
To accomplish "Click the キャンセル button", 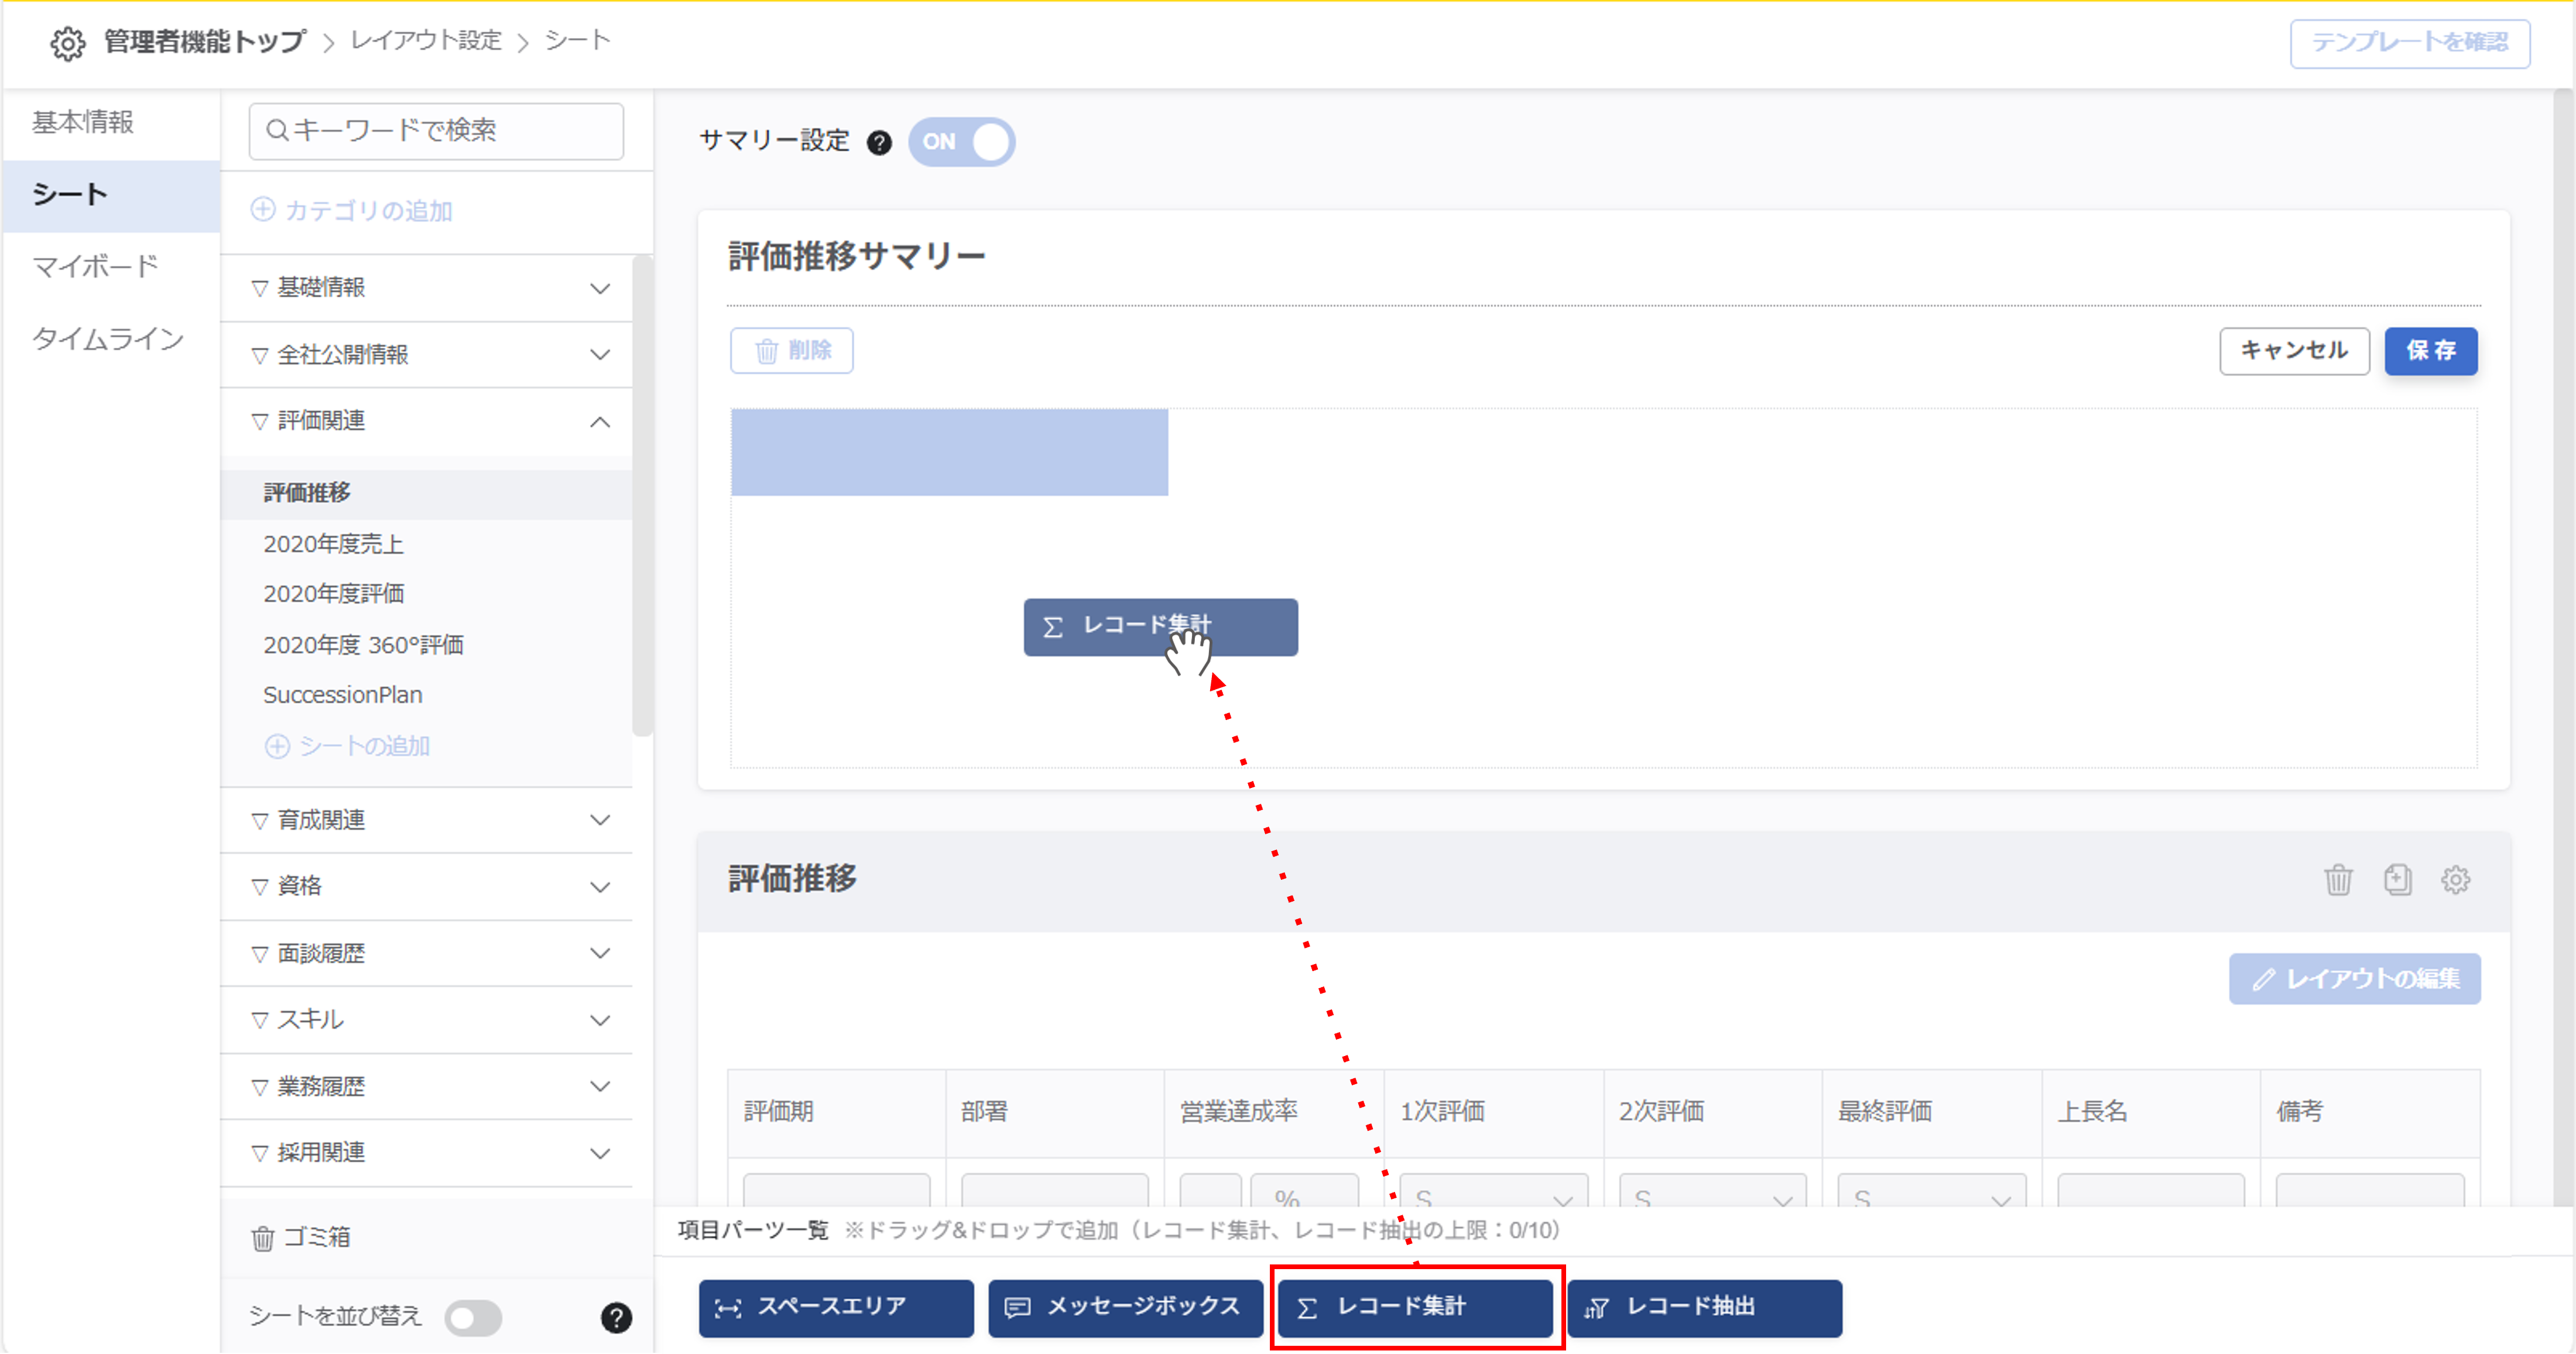I will coord(2294,351).
